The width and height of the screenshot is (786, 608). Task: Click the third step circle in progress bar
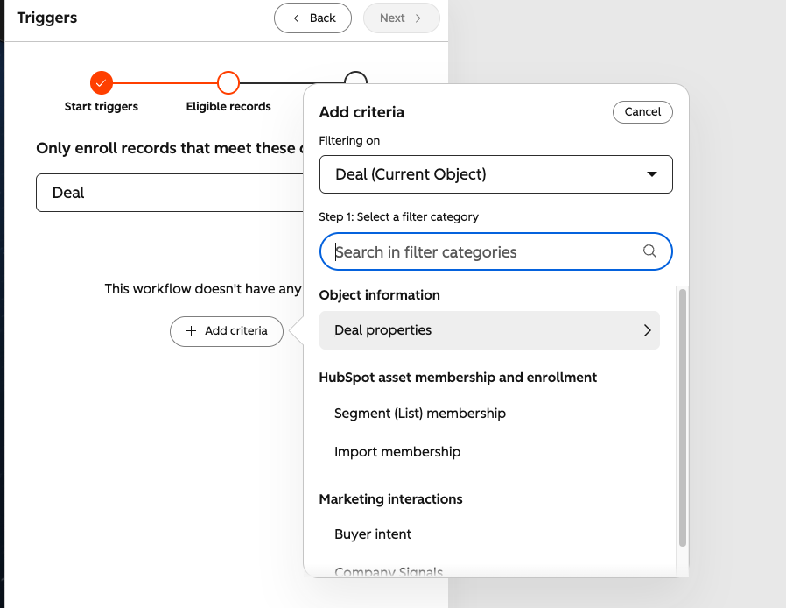[x=355, y=78]
